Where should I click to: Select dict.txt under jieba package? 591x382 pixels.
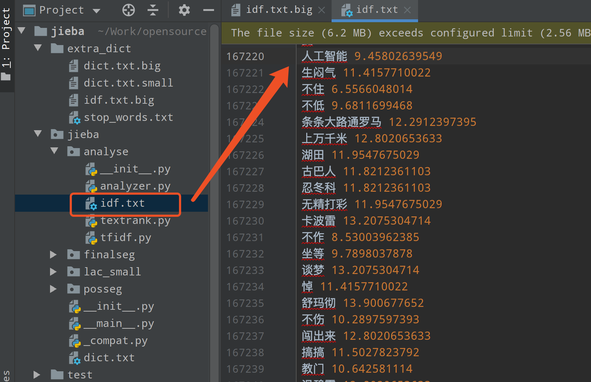click(x=109, y=358)
